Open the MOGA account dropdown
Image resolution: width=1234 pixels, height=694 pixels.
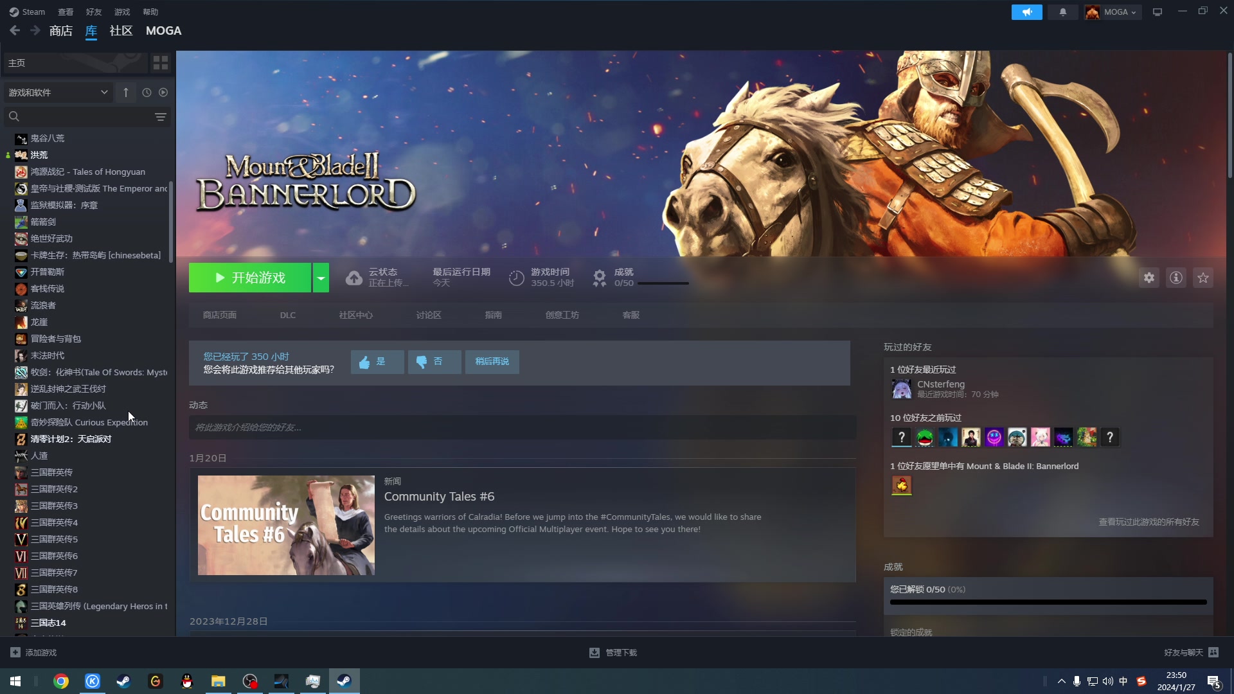[1113, 12]
